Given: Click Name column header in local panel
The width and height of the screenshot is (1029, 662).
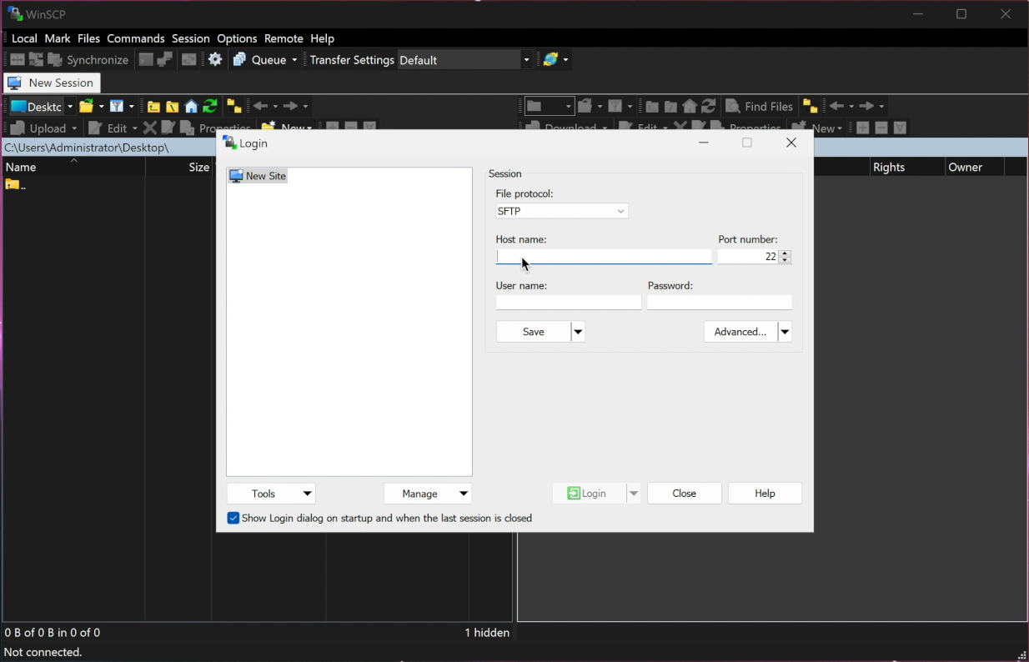Looking at the screenshot, I should pos(73,167).
